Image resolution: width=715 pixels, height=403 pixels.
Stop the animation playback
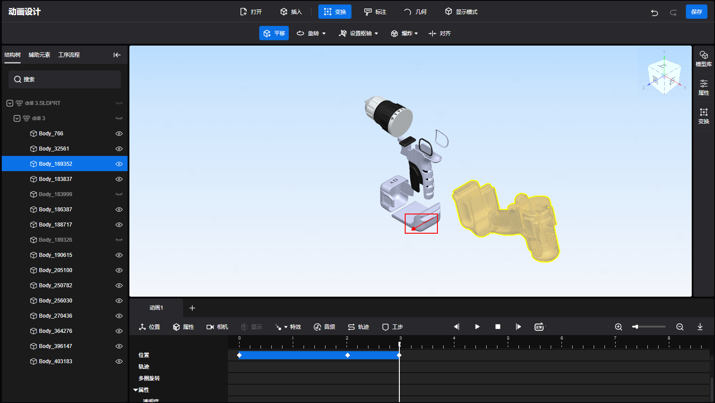498,327
